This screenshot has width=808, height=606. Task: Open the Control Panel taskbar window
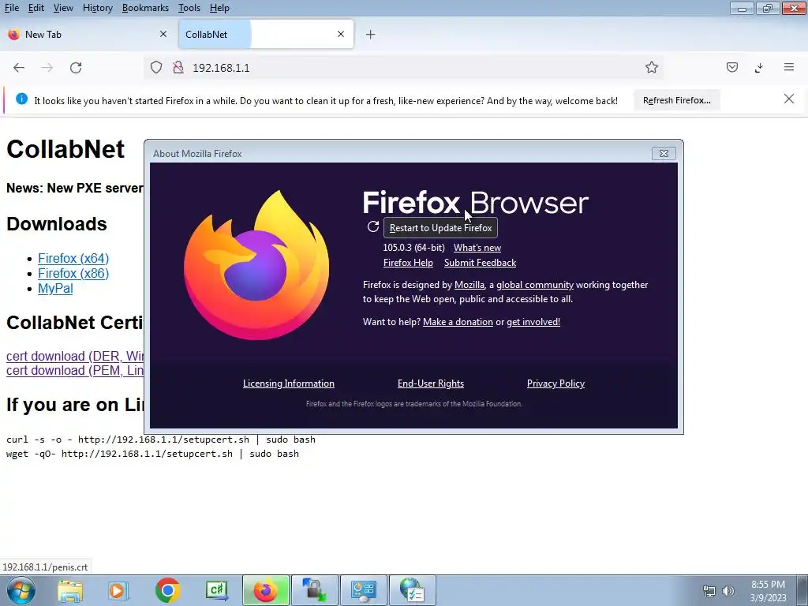(x=363, y=590)
